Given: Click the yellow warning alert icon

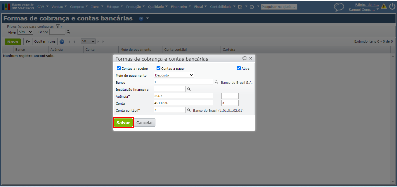Looking at the screenshot, I should [x=384, y=6].
